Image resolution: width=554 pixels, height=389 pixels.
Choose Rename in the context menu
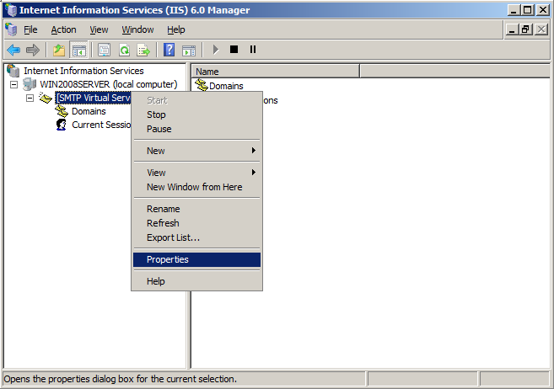196,209
